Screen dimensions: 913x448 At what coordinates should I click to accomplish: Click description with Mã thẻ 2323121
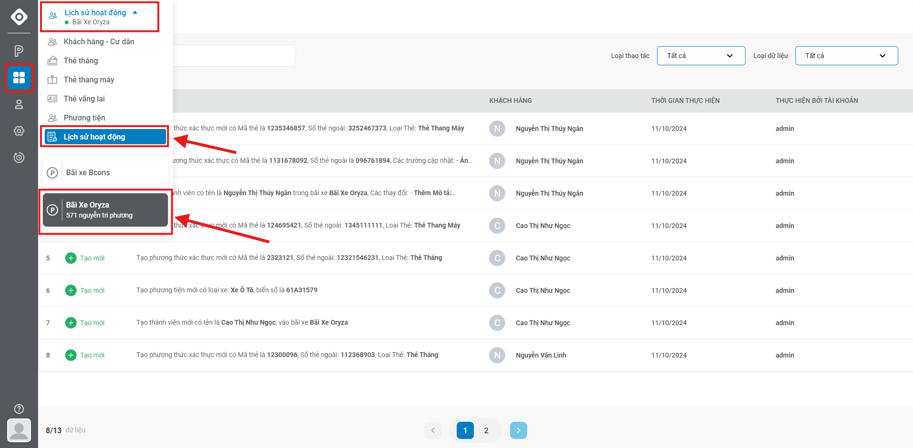289,258
